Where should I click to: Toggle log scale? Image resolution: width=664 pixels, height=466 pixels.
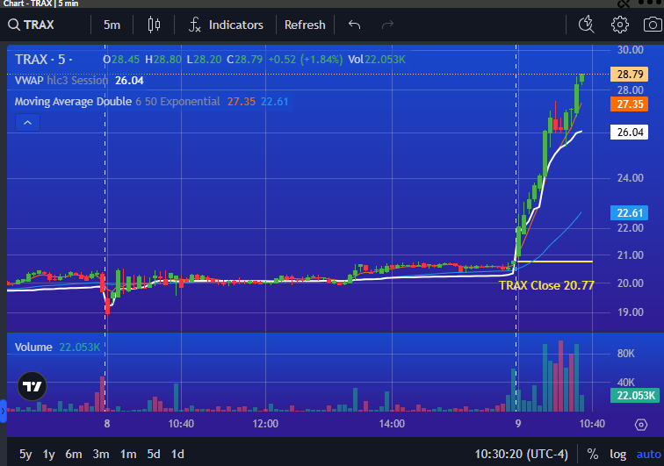point(617,454)
